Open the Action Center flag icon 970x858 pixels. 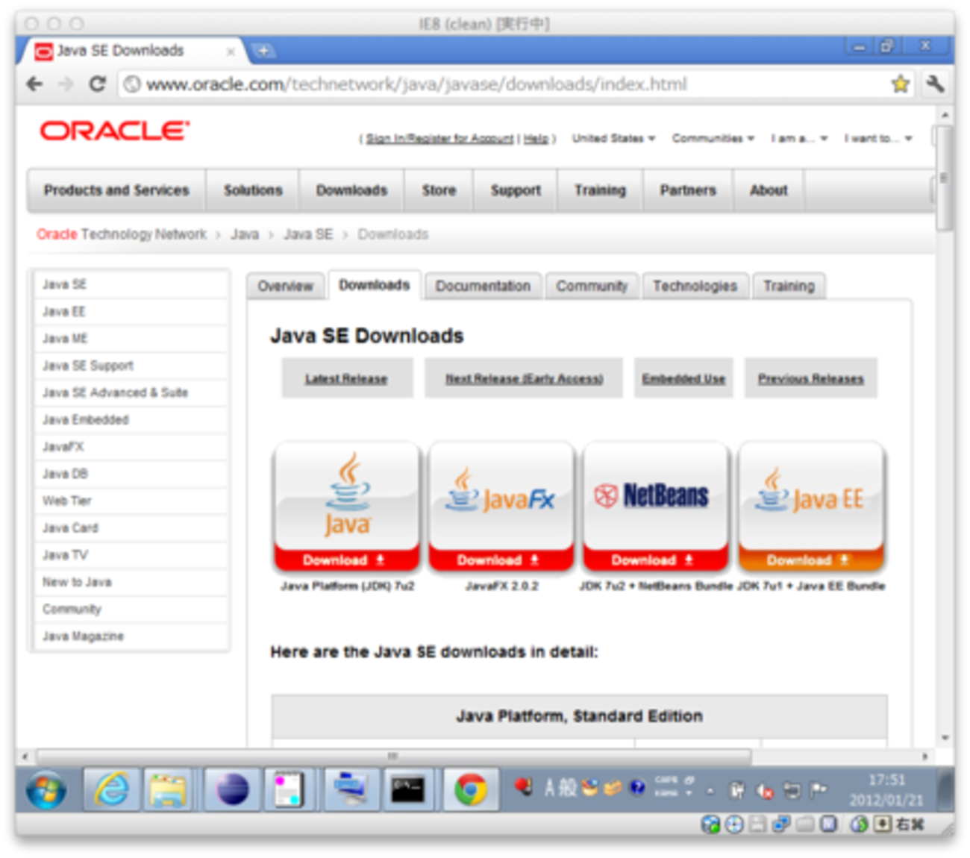coord(819,789)
